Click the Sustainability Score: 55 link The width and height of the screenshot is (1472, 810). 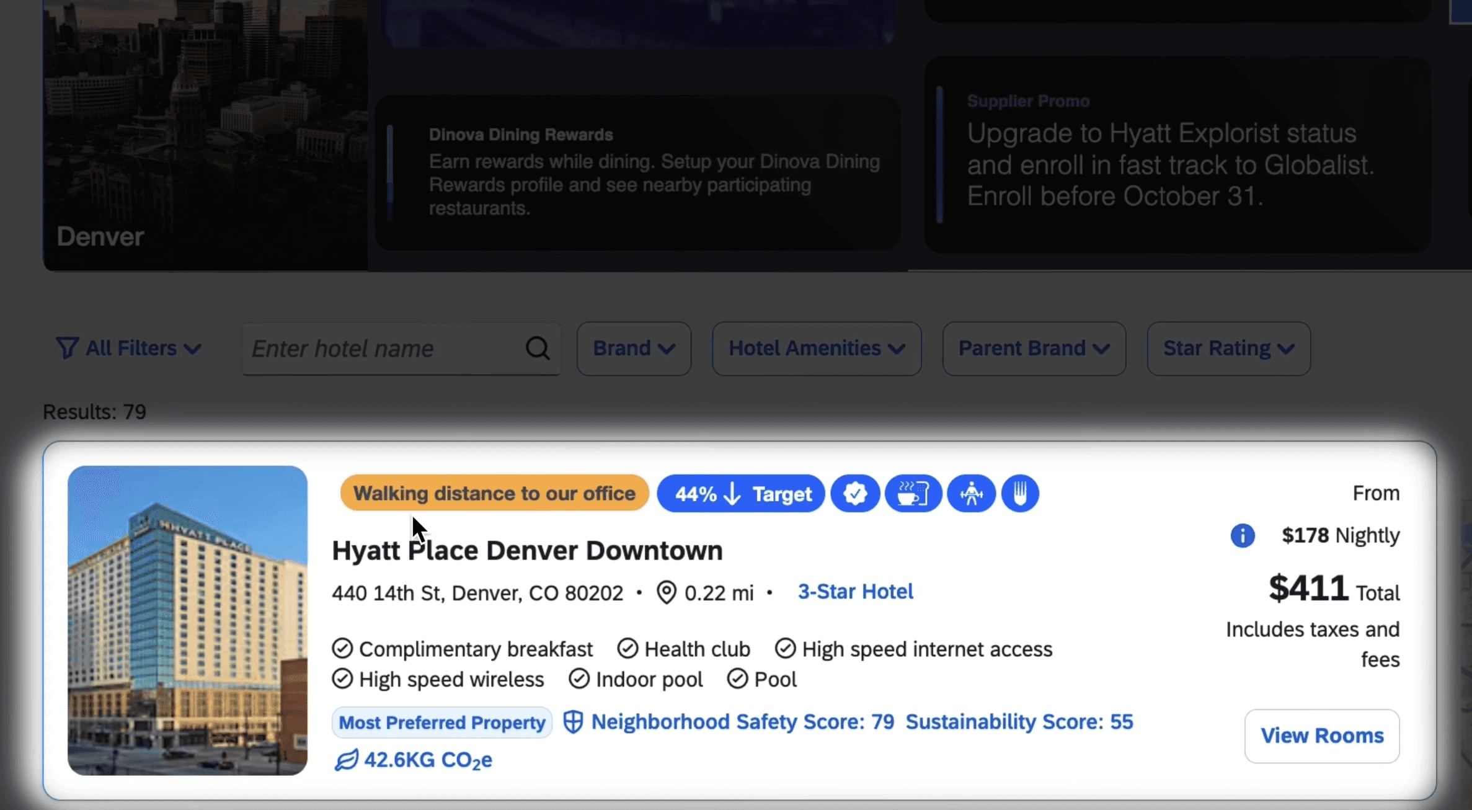pyautogui.click(x=1019, y=722)
